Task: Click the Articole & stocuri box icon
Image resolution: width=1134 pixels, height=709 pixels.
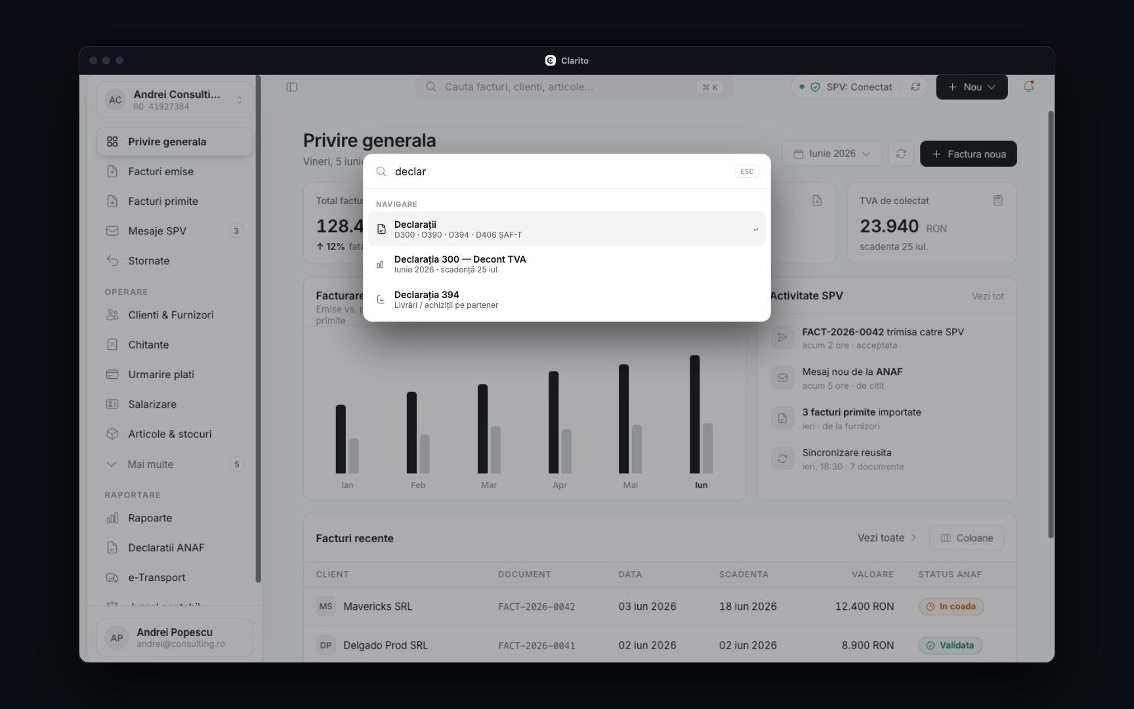Action: click(112, 434)
